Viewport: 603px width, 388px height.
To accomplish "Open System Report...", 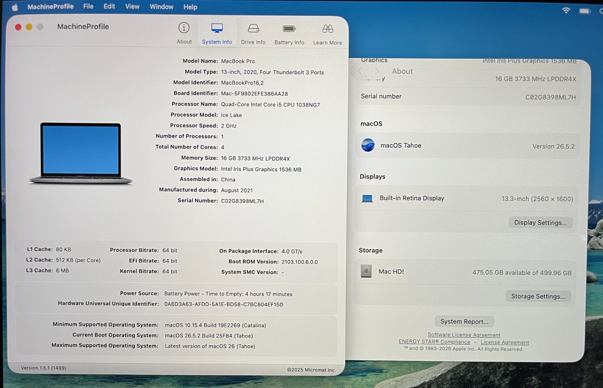I will pyautogui.click(x=464, y=321).
